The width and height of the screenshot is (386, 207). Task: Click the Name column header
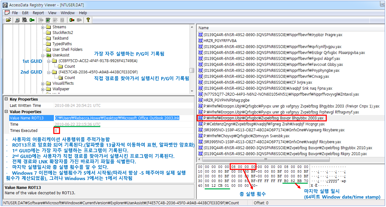coord(291,28)
